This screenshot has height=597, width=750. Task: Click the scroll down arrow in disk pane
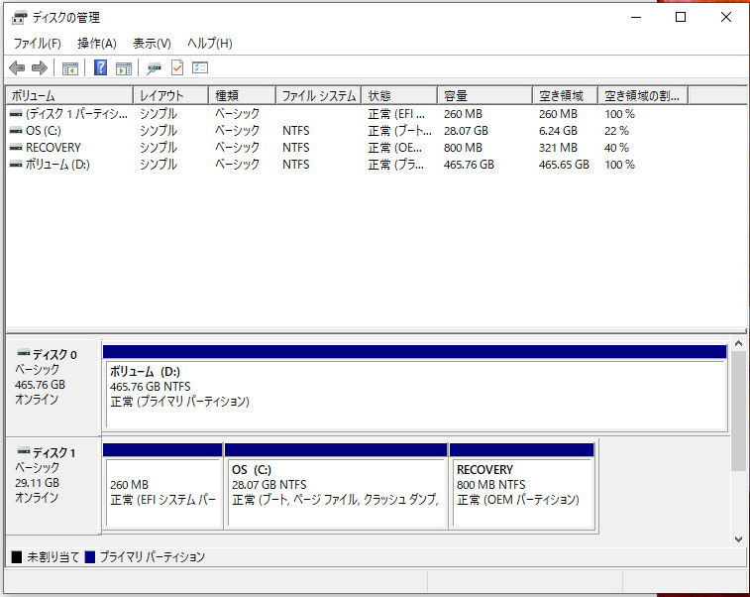[x=738, y=539]
